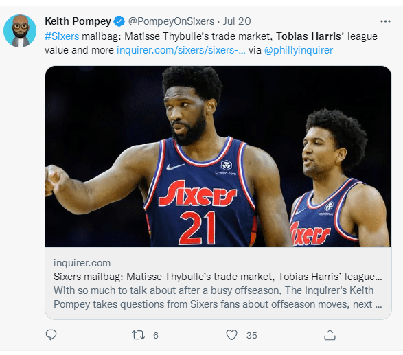Viewport: 403px width, 355px height.
Task: Open the Sixers players preview image
Action: tap(218, 157)
